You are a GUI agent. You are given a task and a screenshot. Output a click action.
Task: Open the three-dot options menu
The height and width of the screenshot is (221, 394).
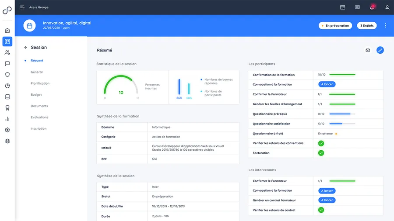coord(385,25)
